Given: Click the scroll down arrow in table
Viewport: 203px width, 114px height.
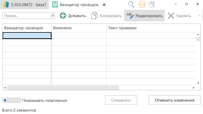Looking at the screenshot, I should [x=198, y=83].
